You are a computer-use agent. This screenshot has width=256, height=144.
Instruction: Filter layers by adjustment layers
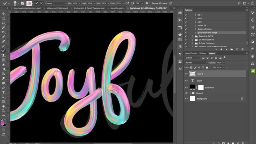tap(207, 58)
